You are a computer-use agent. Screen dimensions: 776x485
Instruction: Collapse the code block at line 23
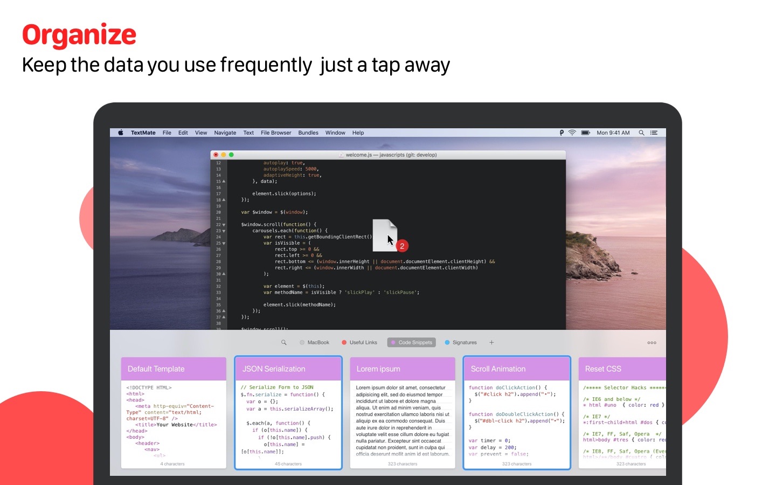coord(224,231)
